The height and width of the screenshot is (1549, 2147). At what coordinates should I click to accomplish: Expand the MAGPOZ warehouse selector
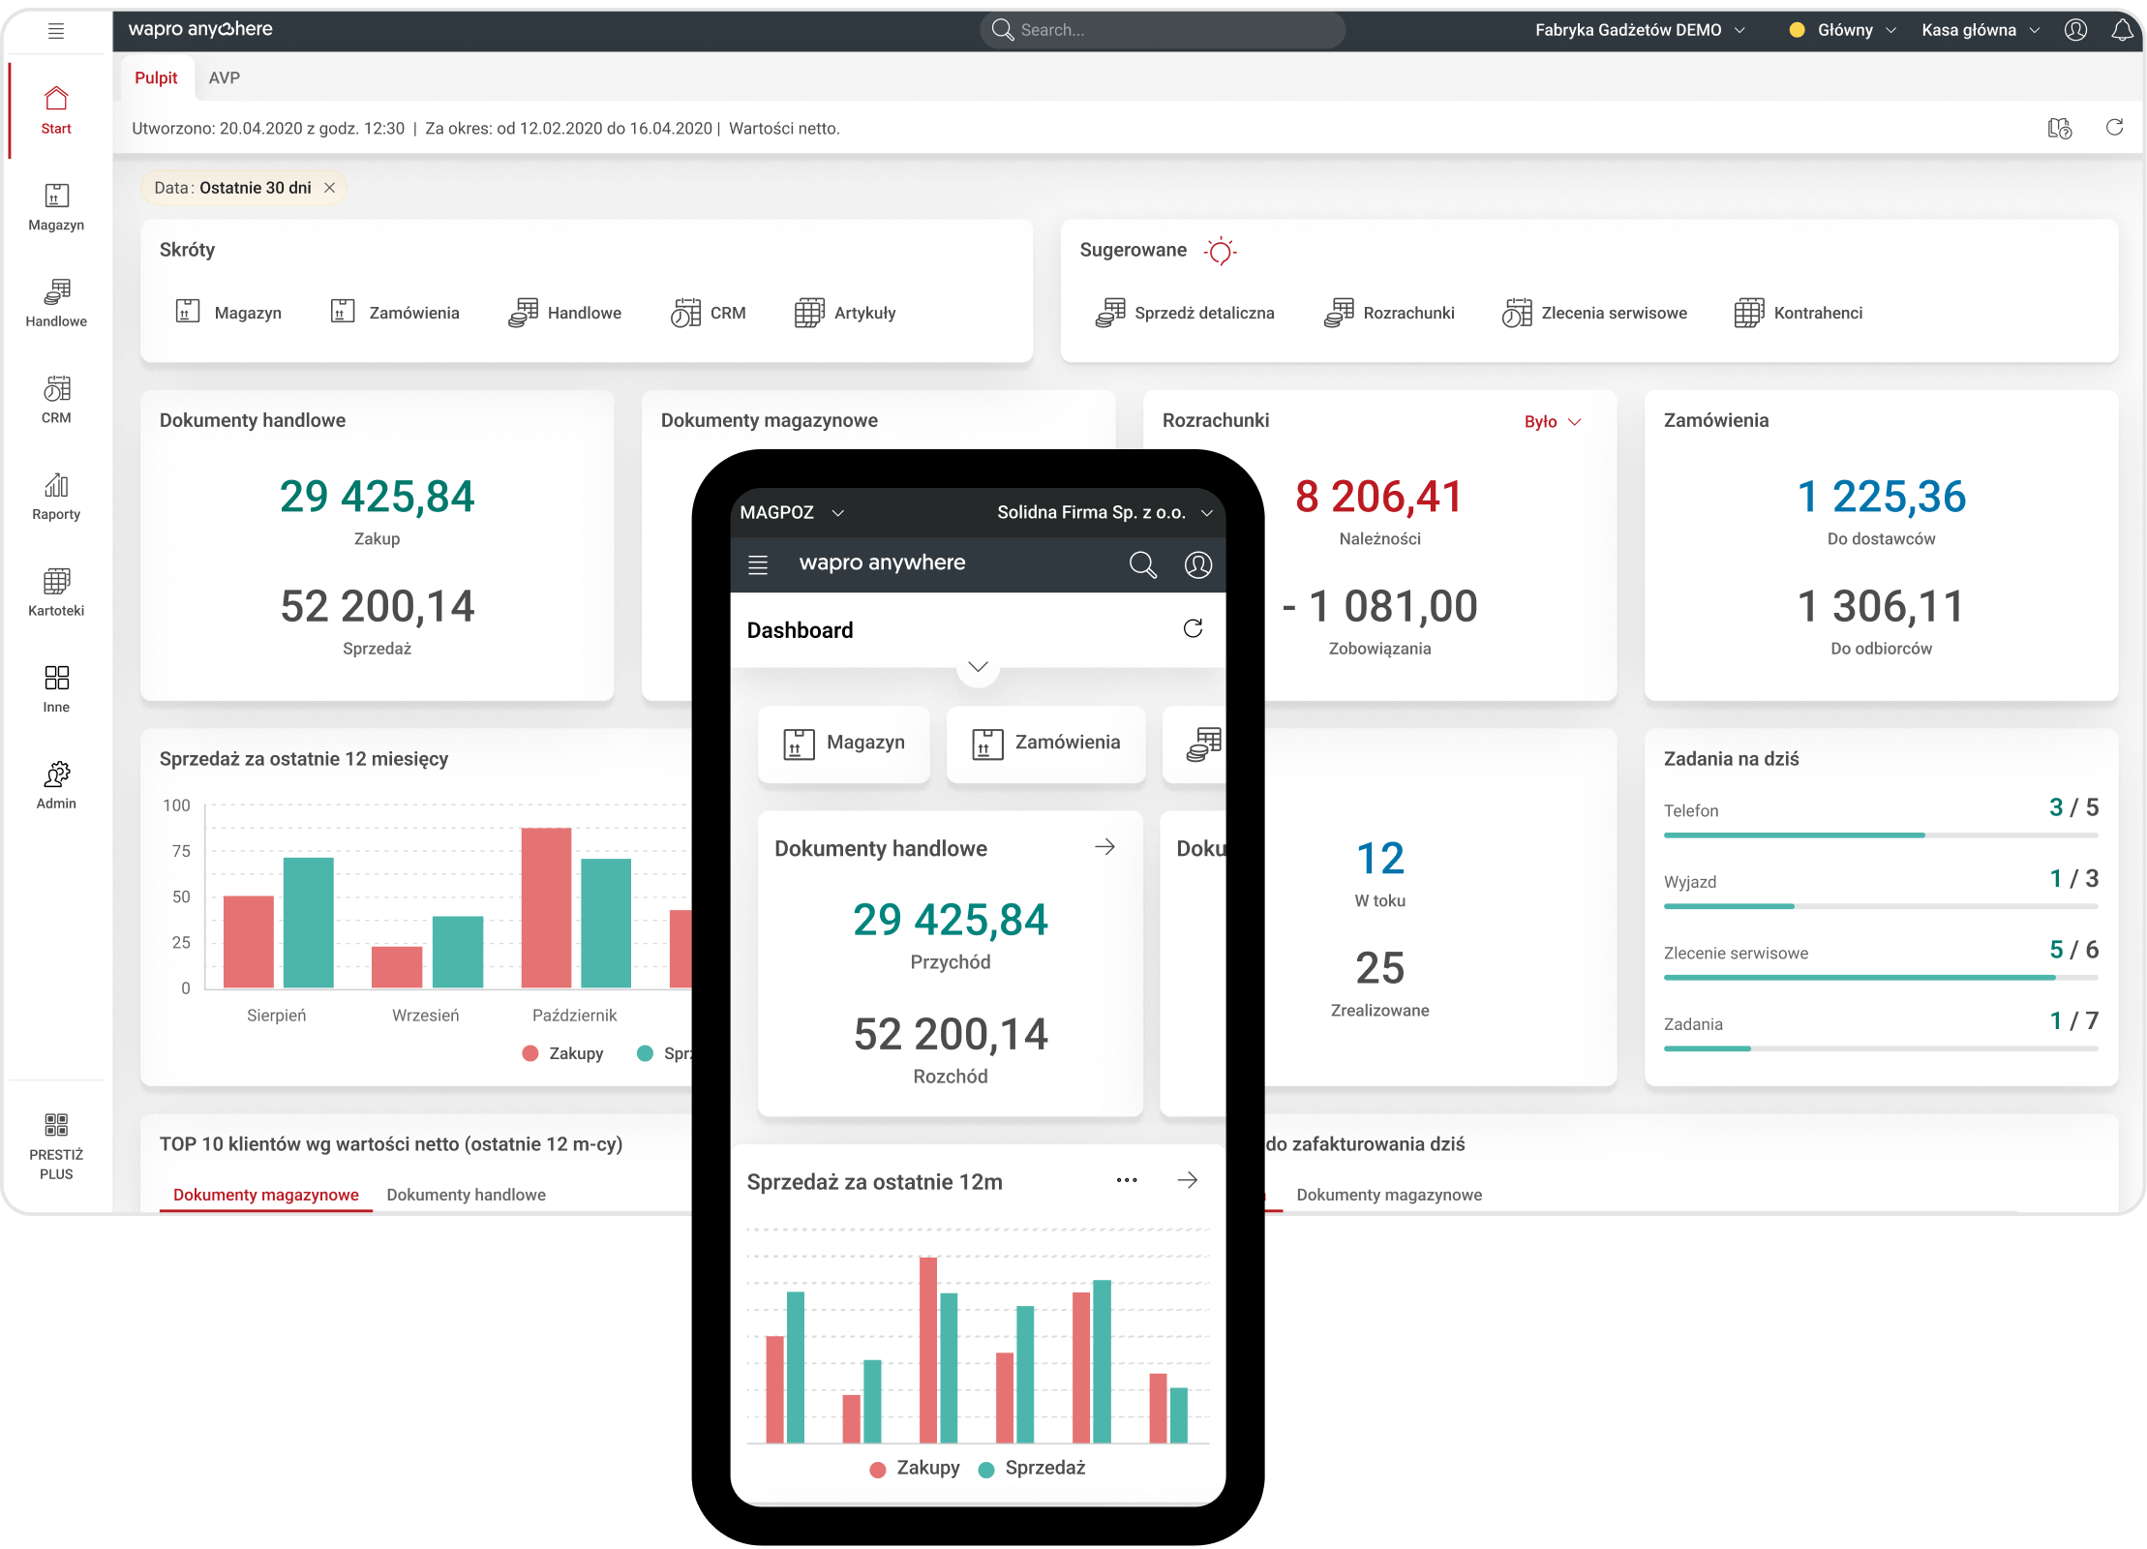click(x=792, y=512)
